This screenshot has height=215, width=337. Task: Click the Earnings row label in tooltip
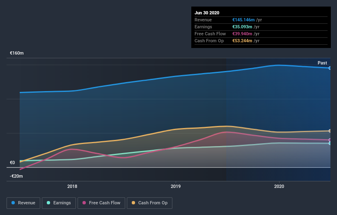pyautogui.click(x=203, y=27)
